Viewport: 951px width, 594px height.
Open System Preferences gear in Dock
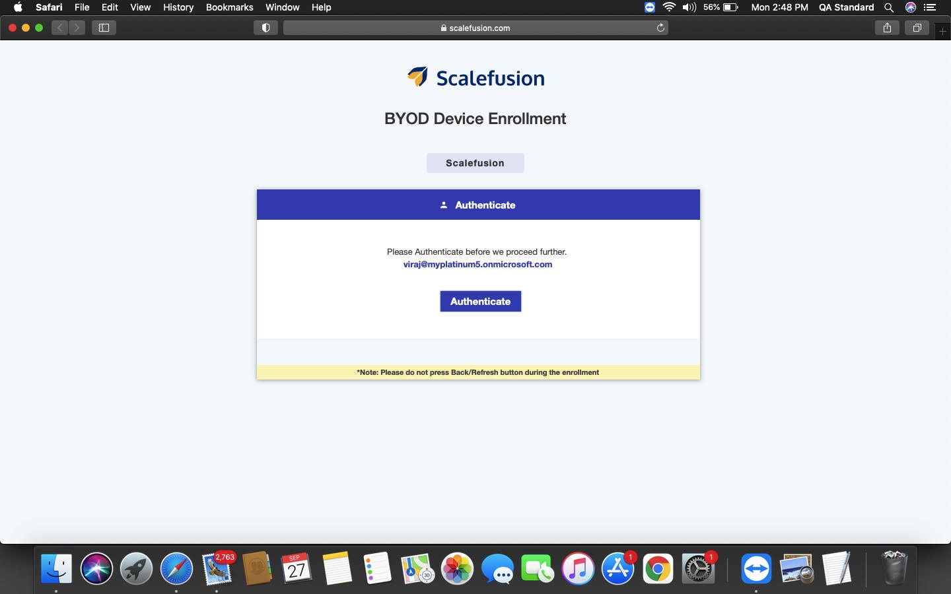click(698, 568)
